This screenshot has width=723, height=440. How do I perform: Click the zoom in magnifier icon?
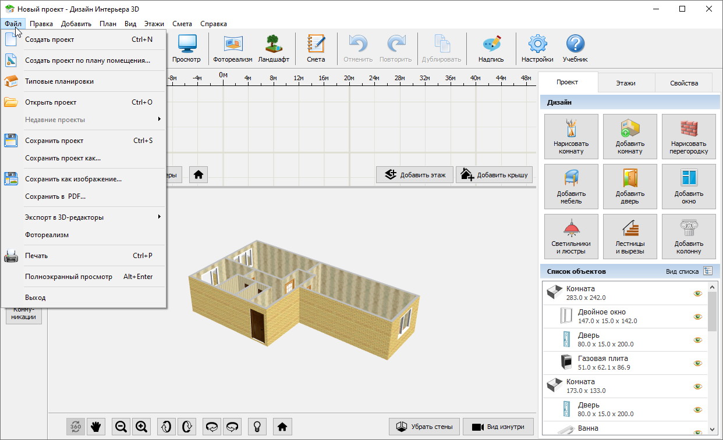(141, 427)
